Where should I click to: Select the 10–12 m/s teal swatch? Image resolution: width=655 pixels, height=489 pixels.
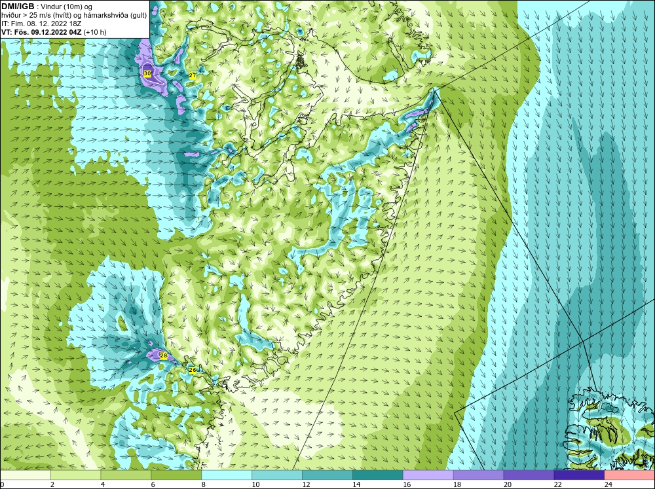277,475
